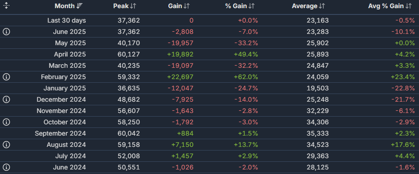The image size is (419, 174).
Task: Sort by Average column header
Action: (308, 6)
